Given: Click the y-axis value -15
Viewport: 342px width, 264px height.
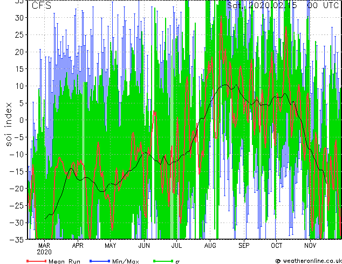Looking at the screenshot, I should (17, 172).
